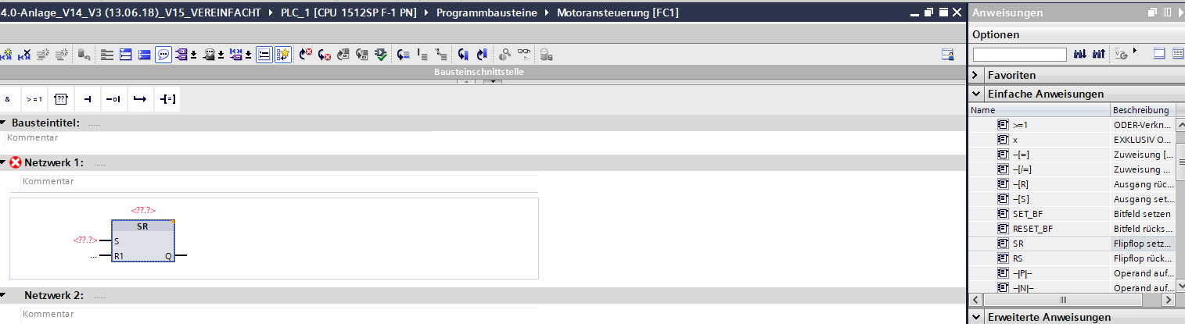Select the OR (>=1) favorite instruction

[34, 99]
